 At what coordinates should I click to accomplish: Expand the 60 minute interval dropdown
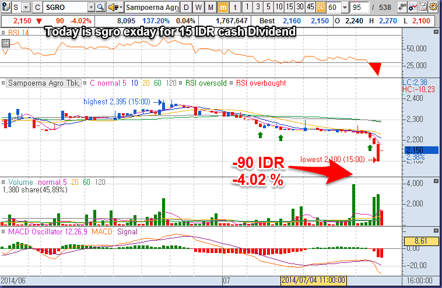(345, 8)
